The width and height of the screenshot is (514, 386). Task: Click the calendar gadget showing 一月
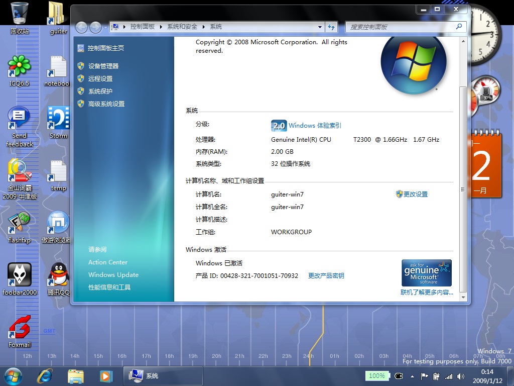click(486, 164)
